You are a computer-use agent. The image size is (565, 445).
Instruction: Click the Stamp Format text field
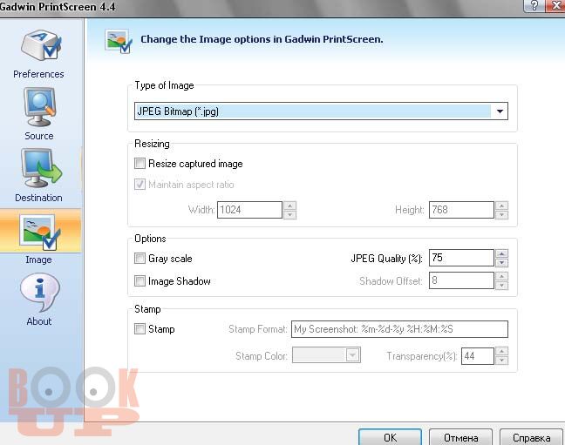pyautogui.click(x=399, y=329)
